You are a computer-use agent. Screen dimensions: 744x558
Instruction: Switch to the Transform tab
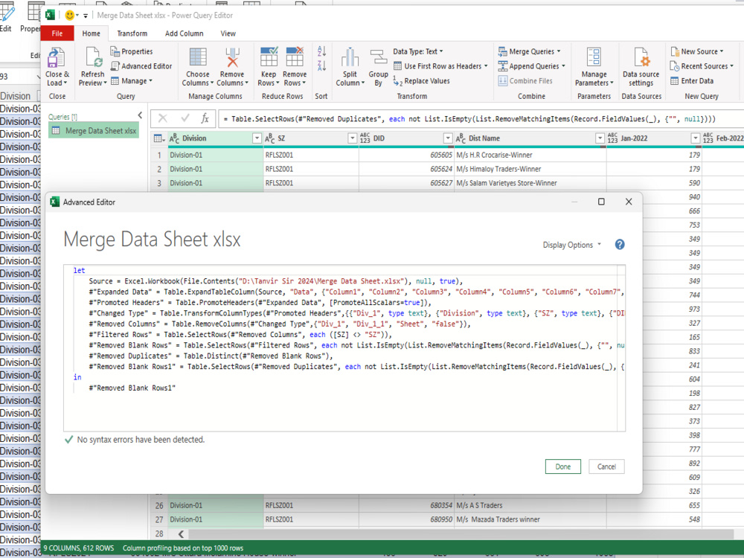click(x=132, y=33)
